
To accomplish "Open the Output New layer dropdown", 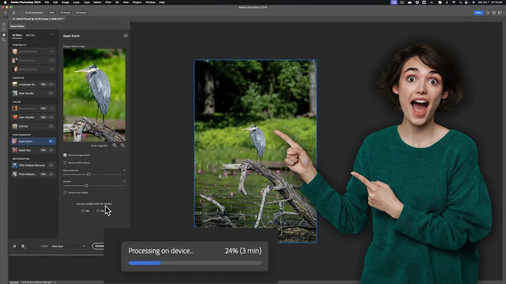I will tap(68, 246).
